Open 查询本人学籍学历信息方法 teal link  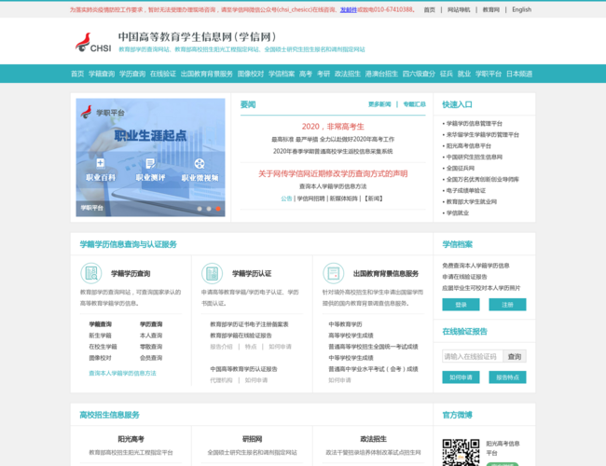click(122, 373)
